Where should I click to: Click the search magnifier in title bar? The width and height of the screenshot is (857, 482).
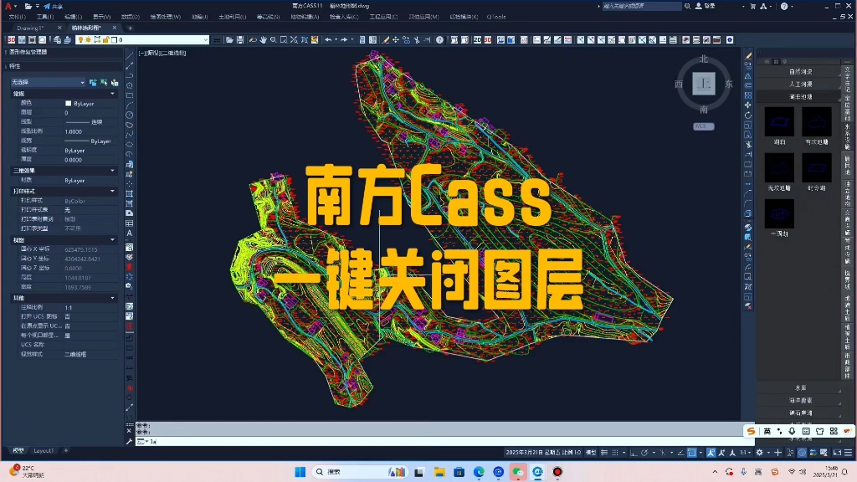pyautogui.click(x=687, y=6)
